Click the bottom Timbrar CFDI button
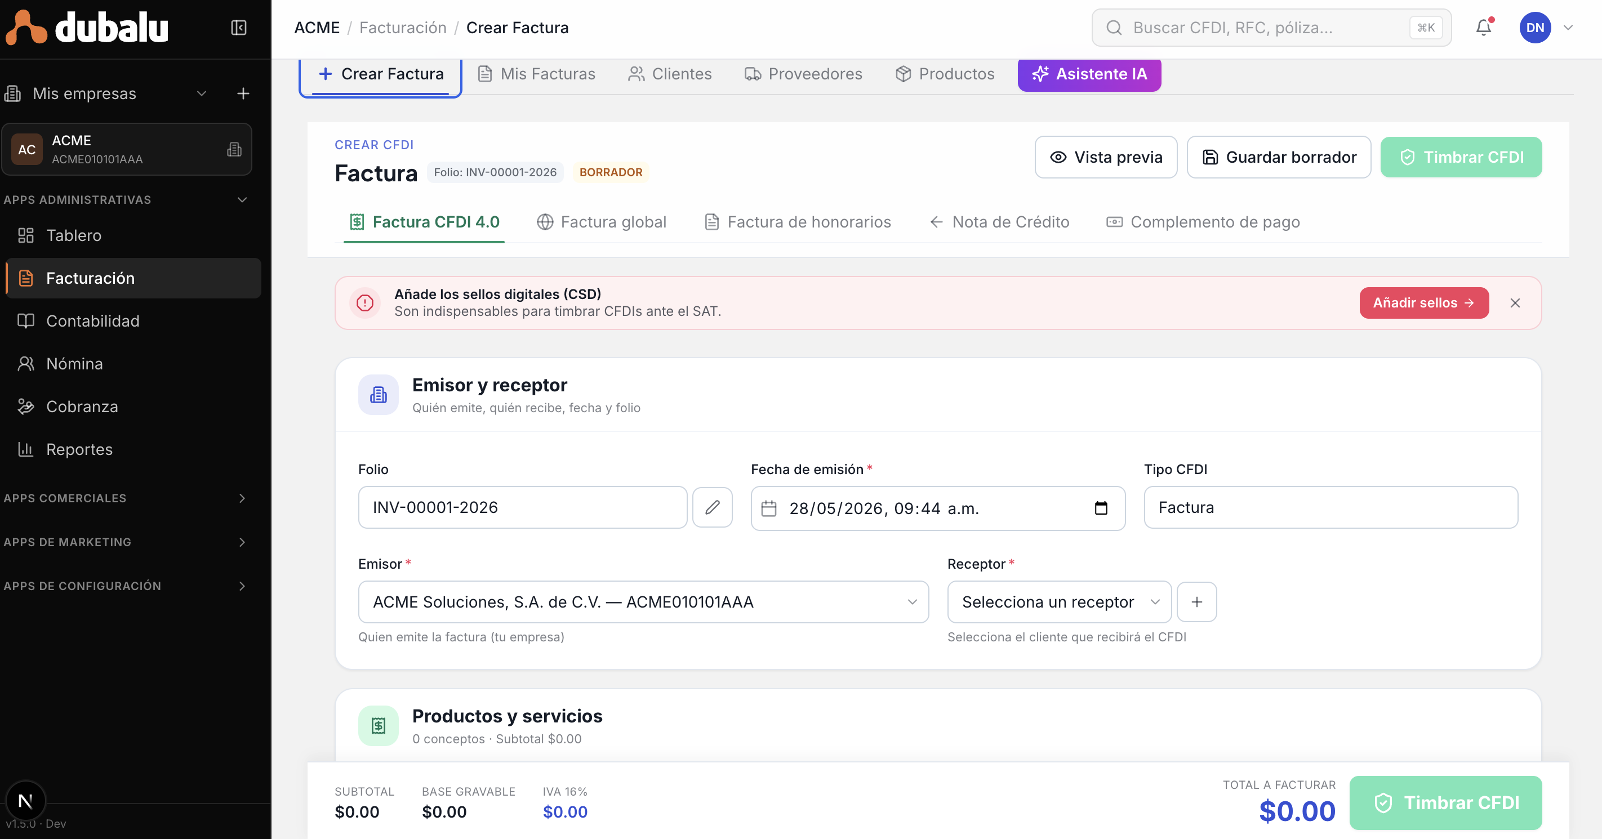The image size is (1602, 839). (x=1445, y=803)
